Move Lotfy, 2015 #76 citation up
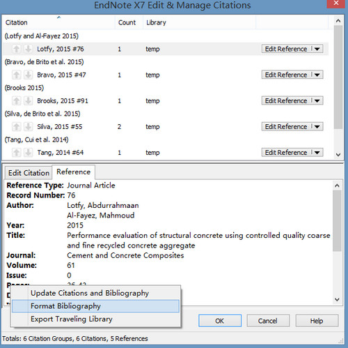Viewport: 348px width, 348px height. (x=16, y=49)
